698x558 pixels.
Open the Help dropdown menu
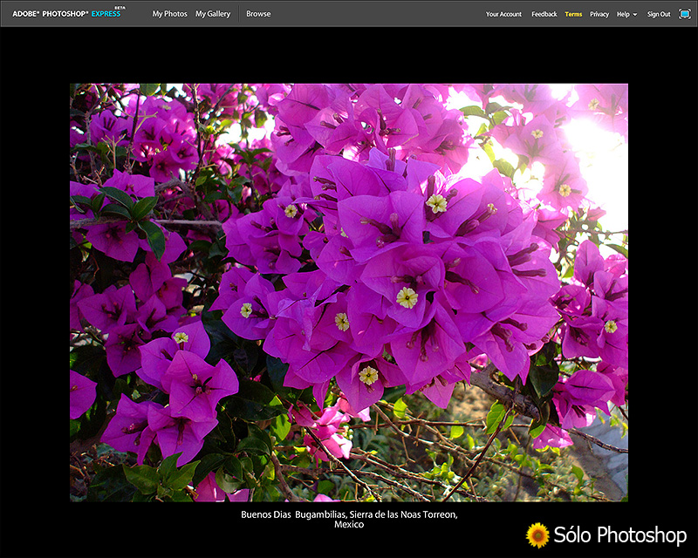[625, 14]
